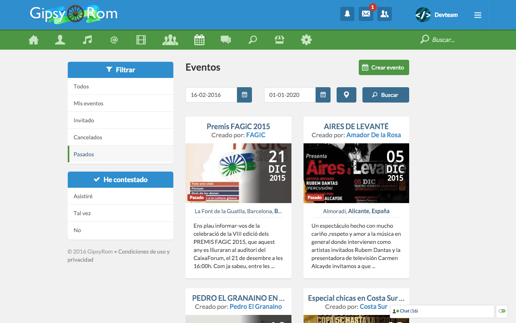Click the location pin button for events
Image resolution: width=516 pixels, height=323 pixels.
(346, 95)
